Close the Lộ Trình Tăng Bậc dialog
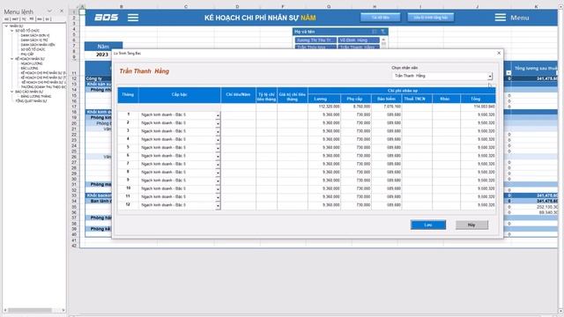This screenshot has height=317, width=564. click(499, 53)
